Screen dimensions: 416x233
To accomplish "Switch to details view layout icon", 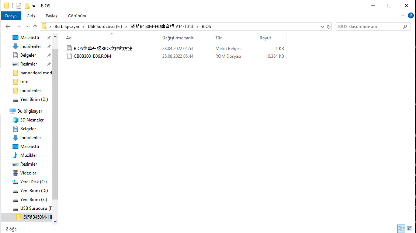I will [x=401, y=229].
